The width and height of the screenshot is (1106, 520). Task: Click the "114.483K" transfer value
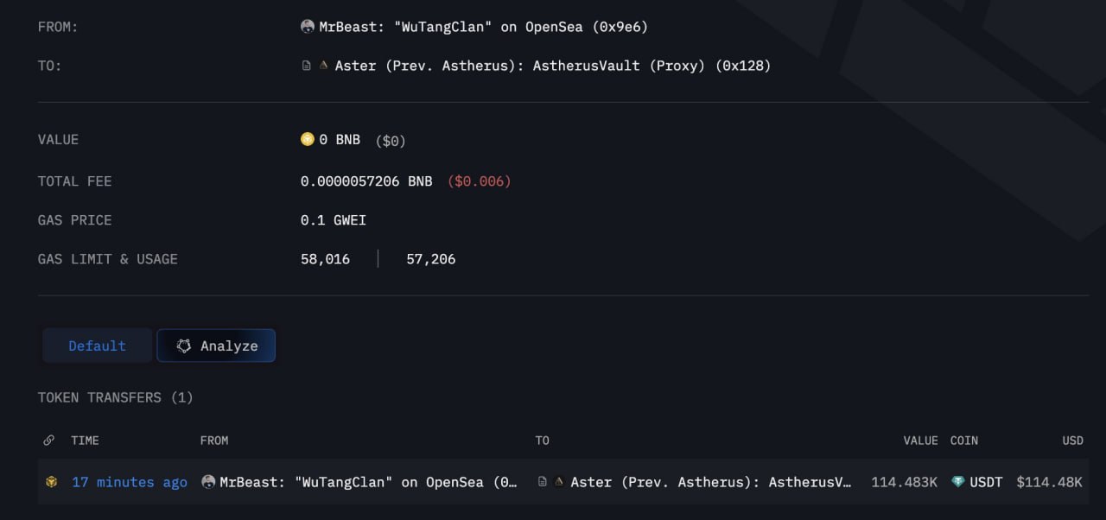[905, 483]
